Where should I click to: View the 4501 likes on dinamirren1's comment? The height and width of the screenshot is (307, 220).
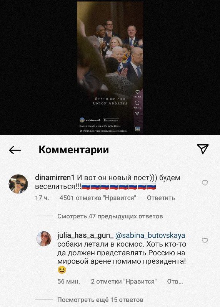click(98, 198)
